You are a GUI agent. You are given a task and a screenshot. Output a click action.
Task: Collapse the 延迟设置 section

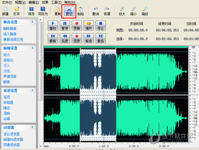pyautogui.click(x=33, y=90)
